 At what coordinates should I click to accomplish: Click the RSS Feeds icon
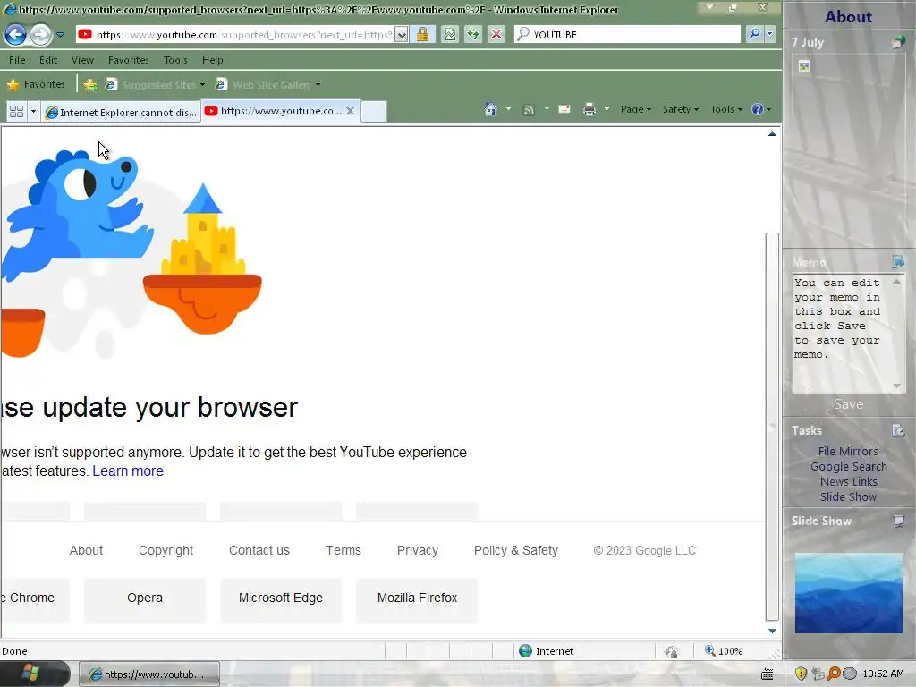pos(529,109)
